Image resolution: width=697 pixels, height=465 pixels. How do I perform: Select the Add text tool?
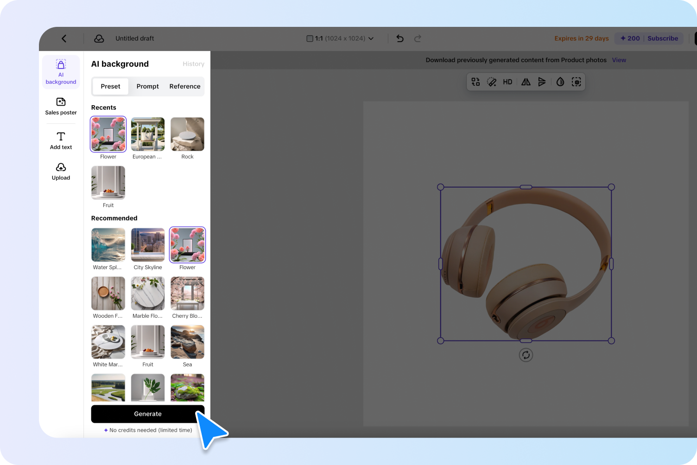click(x=61, y=140)
